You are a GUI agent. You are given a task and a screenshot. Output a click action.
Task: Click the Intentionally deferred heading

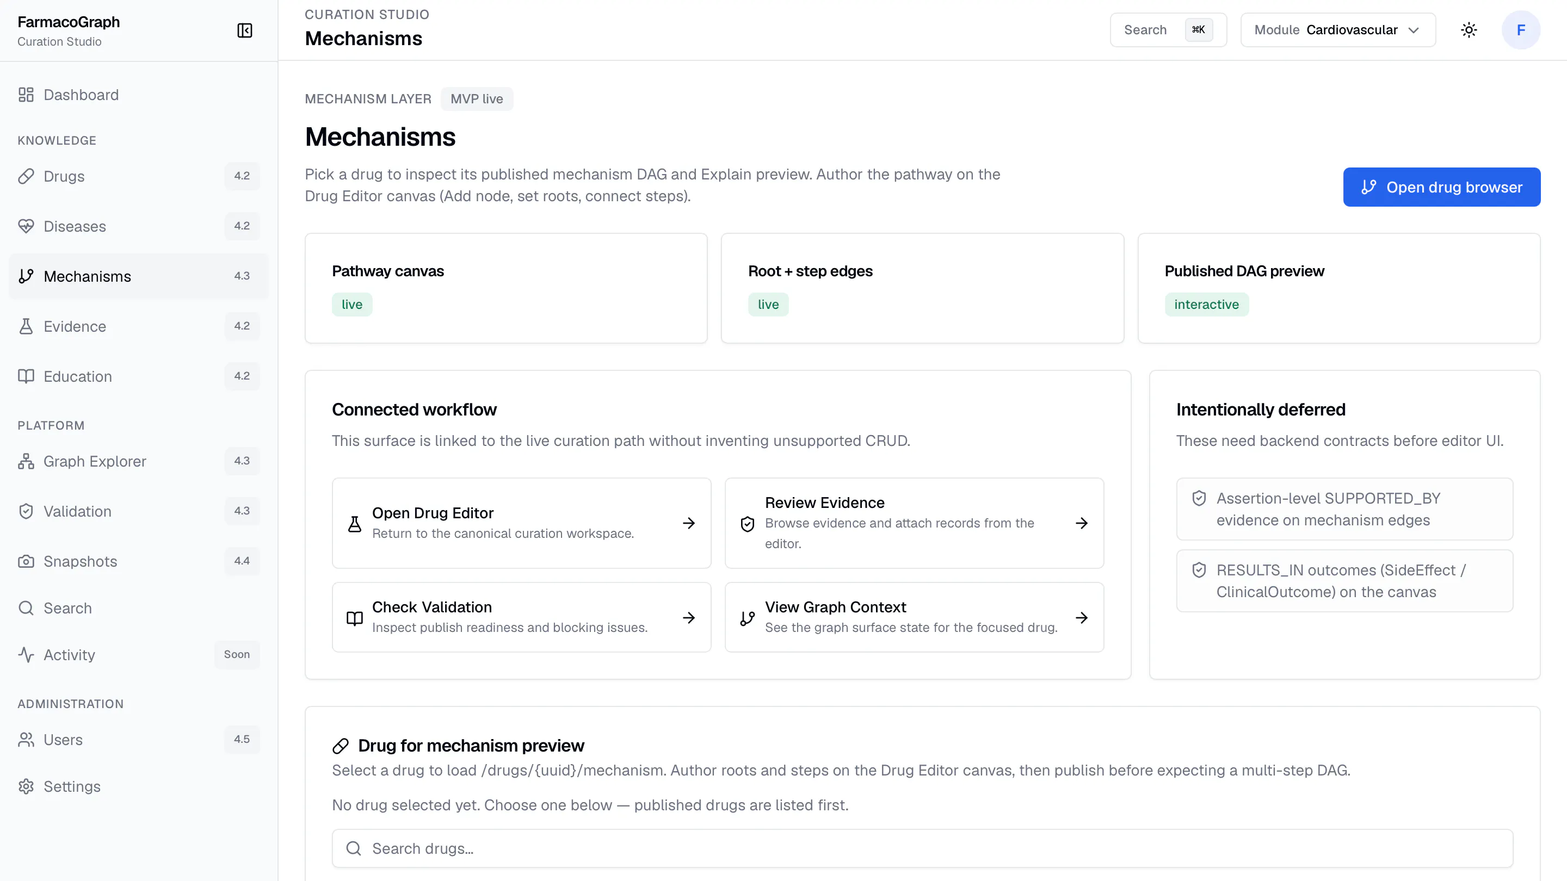coord(1261,410)
